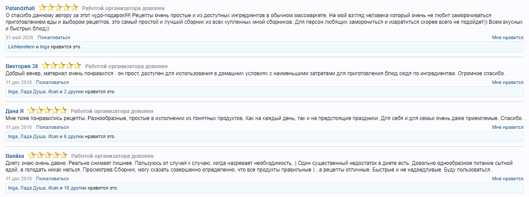This screenshot has height=197, width=529.
Task: Like Ваейка's review with Мне нравится
Action: click(x=507, y=179)
